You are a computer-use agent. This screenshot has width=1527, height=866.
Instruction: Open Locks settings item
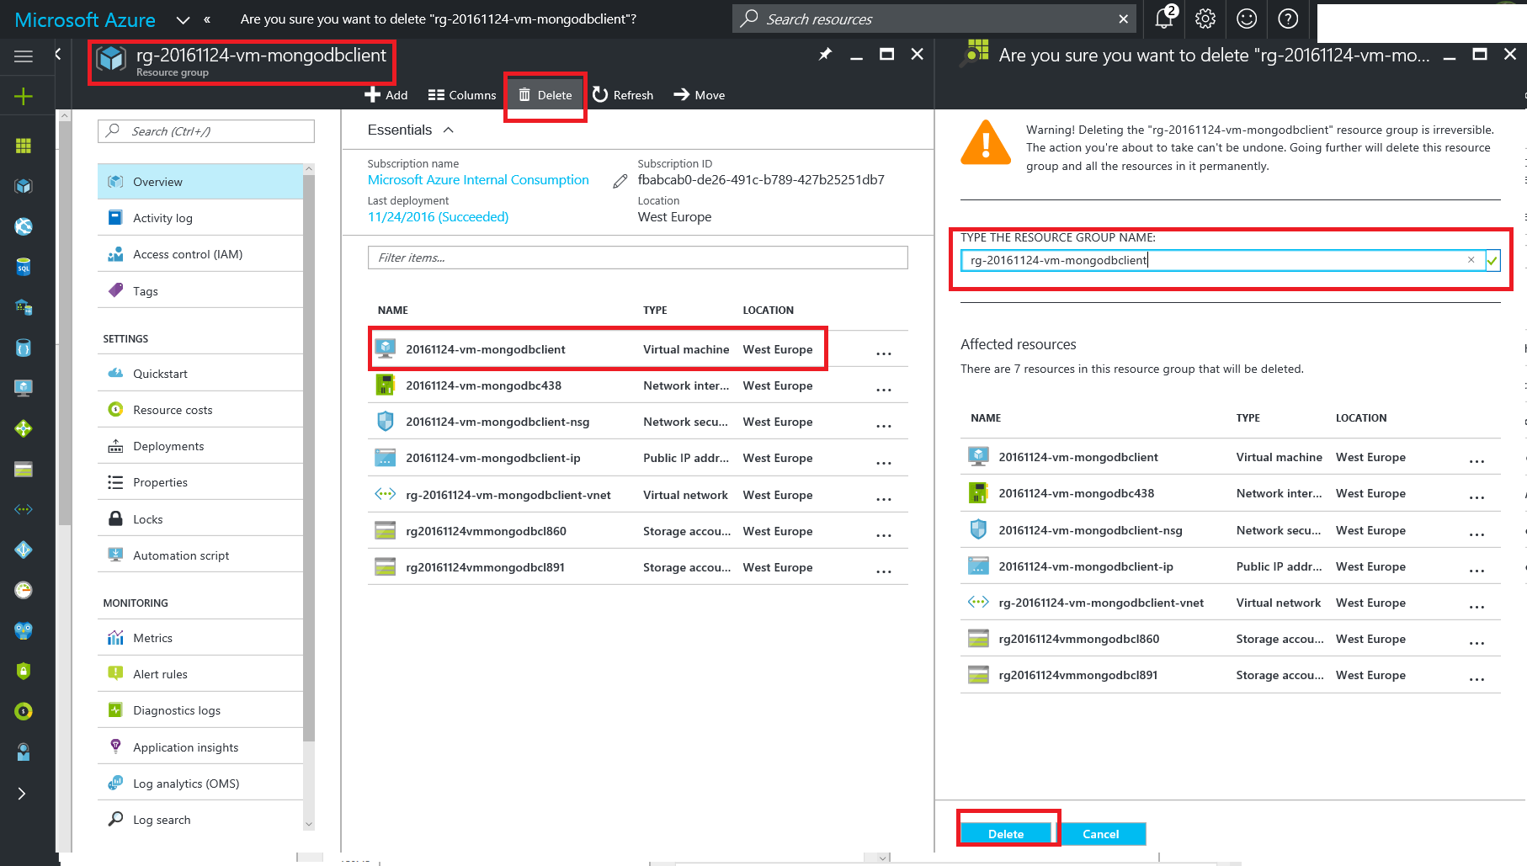tap(200, 519)
